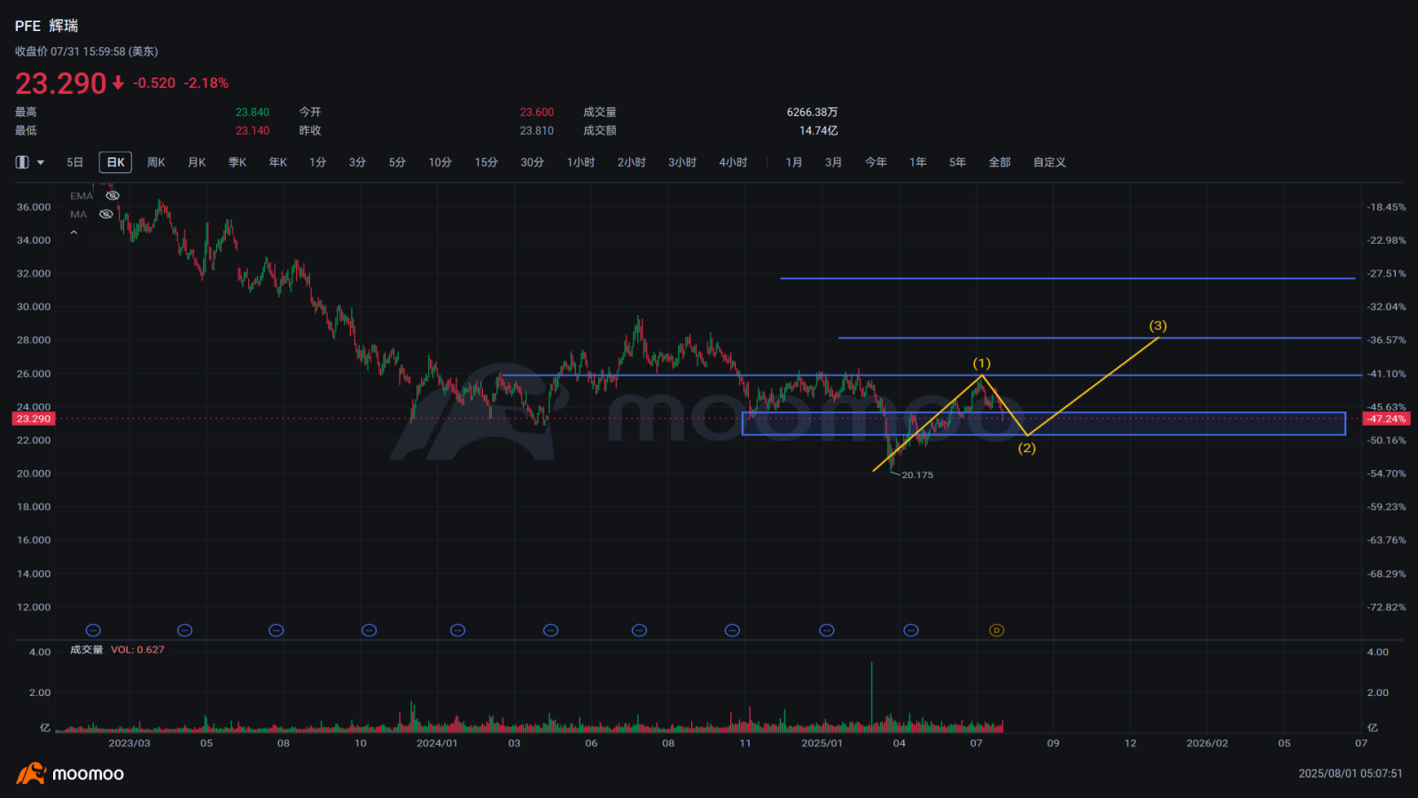Open the event marker nearest the 04 date label
This screenshot has width=1418, height=798.
pos(911,630)
